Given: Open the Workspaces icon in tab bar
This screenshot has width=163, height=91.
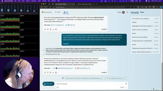Looking at the screenshot, I should 49,4.
